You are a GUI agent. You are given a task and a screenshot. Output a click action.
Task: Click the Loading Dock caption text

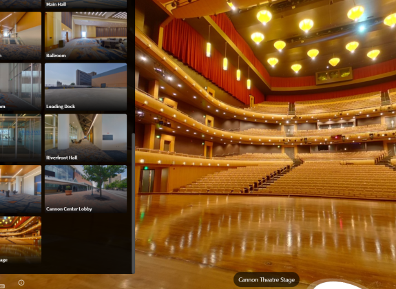pyautogui.click(x=61, y=107)
